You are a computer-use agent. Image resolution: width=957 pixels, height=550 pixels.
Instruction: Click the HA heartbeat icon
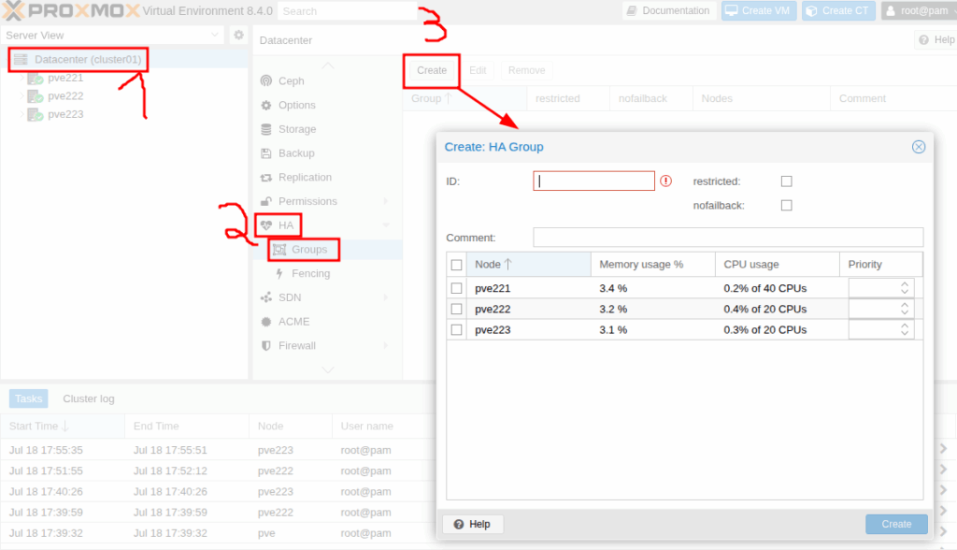click(x=266, y=225)
